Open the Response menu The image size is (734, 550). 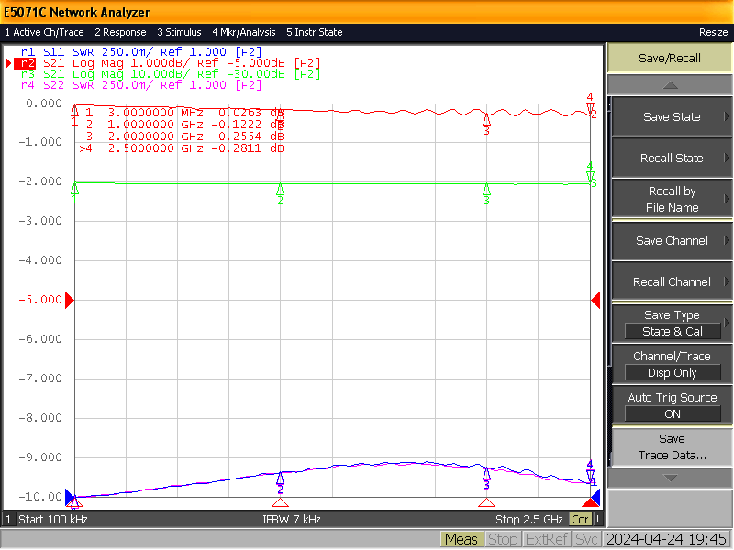click(120, 32)
